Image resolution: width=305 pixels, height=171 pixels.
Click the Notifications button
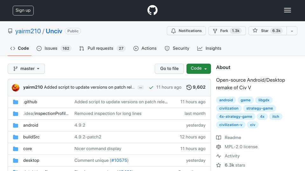186,31
